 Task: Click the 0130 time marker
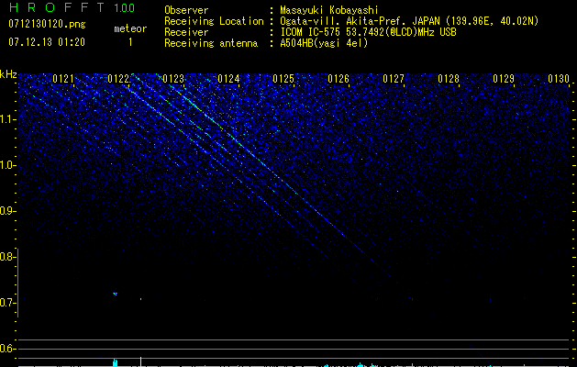(x=559, y=78)
